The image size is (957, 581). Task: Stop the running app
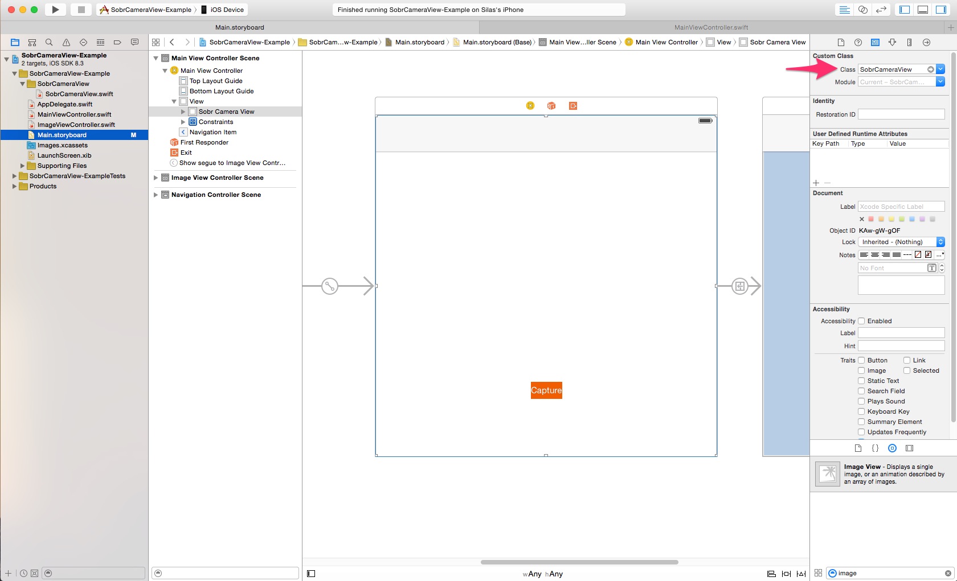pos(81,10)
